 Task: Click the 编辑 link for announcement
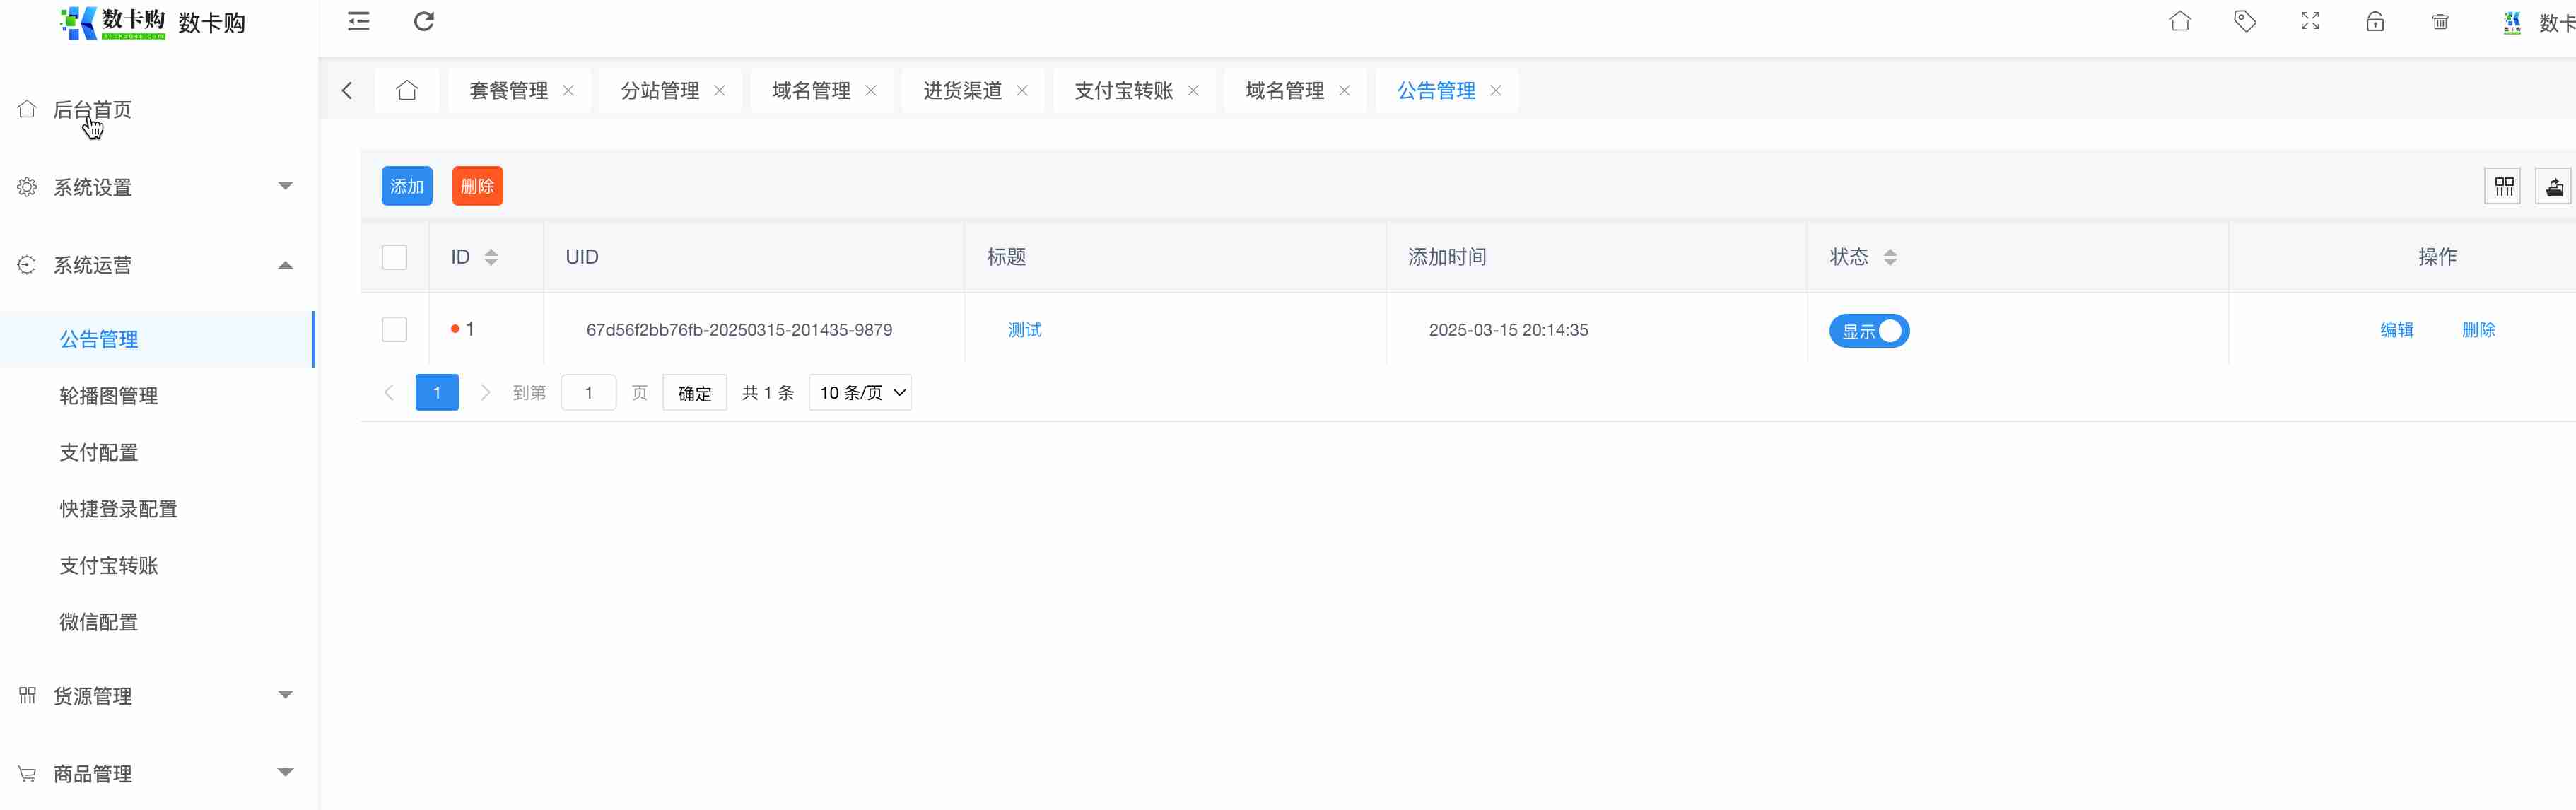click(x=2396, y=330)
